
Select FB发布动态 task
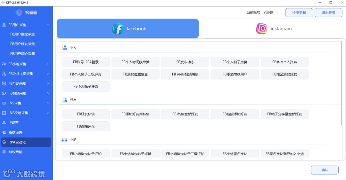click(185, 62)
